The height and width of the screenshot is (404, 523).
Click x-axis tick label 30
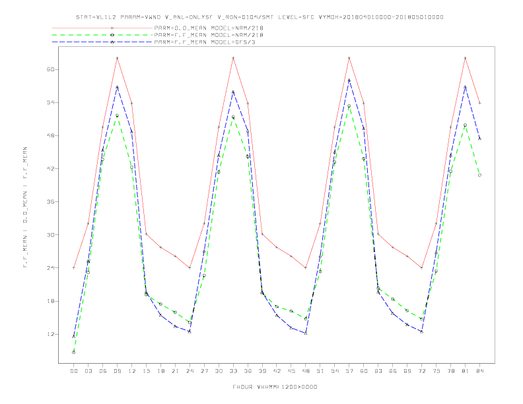click(219, 371)
